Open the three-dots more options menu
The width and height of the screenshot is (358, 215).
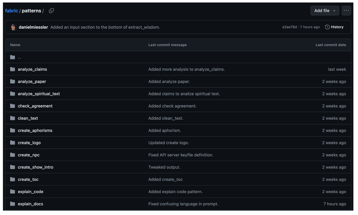tap(346, 11)
